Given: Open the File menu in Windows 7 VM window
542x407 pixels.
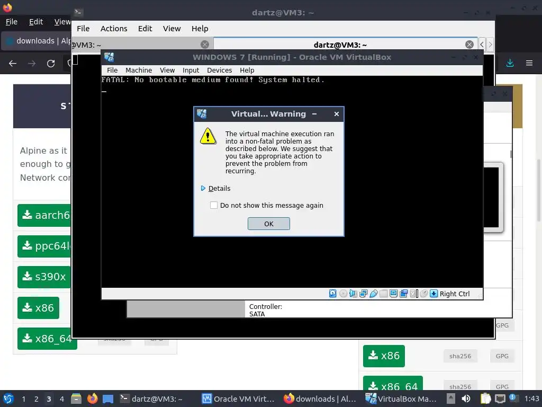Looking at the screenshot, I should click(x=112, y=70).
